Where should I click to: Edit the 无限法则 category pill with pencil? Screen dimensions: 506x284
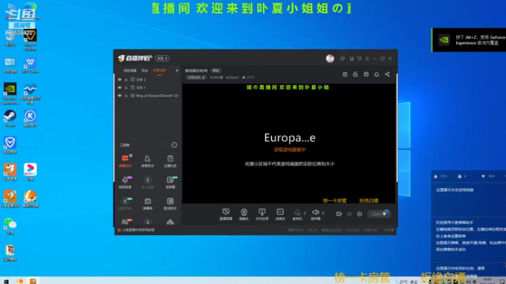(196, 78)
